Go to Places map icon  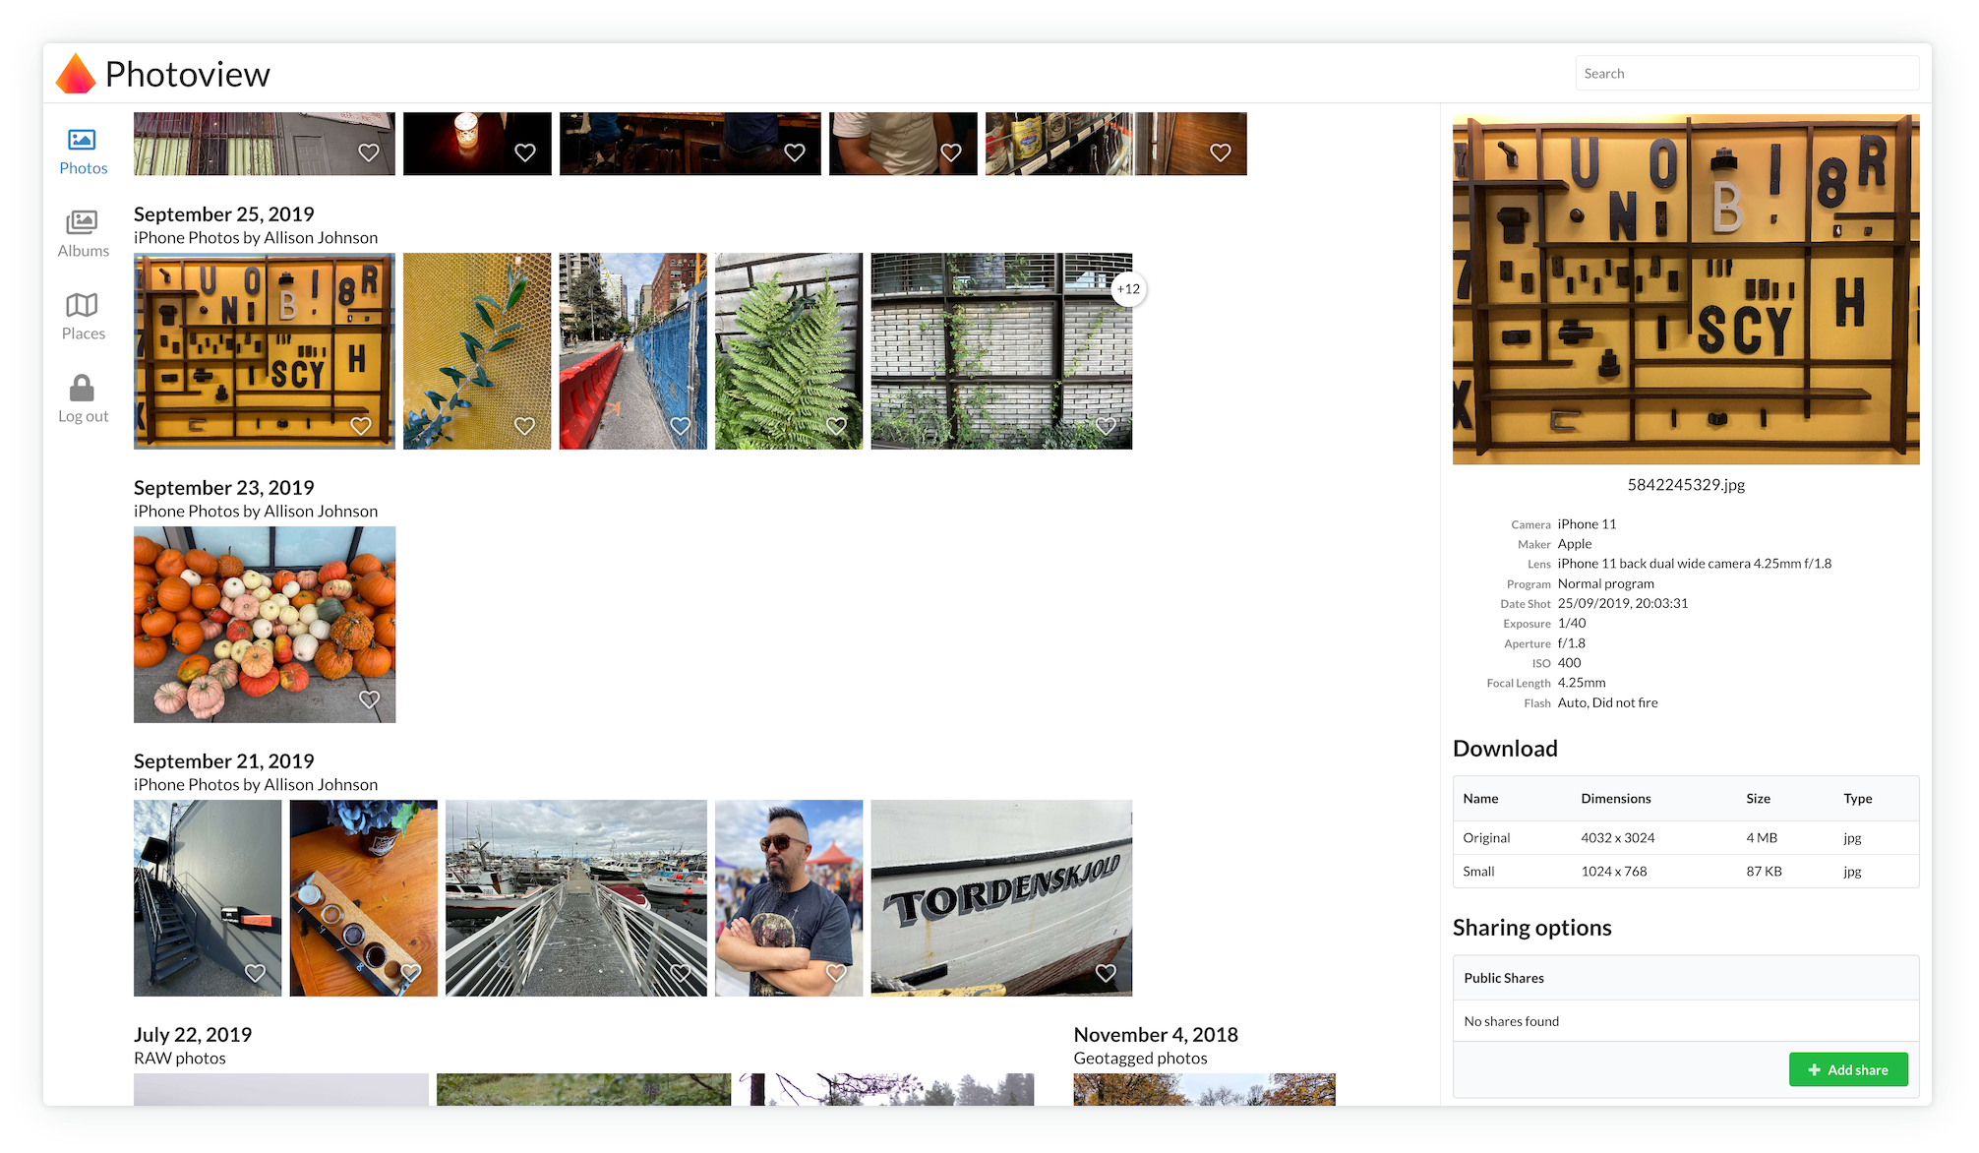(83, 306)
